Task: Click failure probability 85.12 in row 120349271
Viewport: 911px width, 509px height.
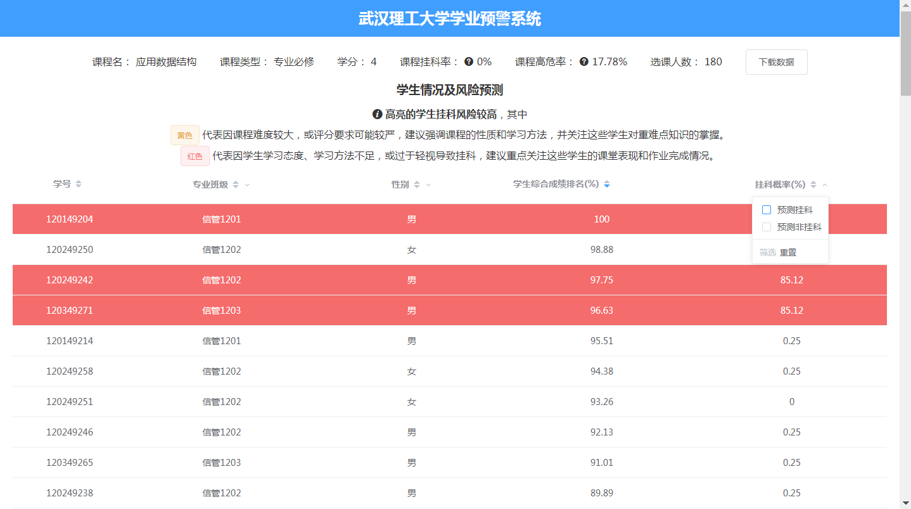Action: [792, 311]
